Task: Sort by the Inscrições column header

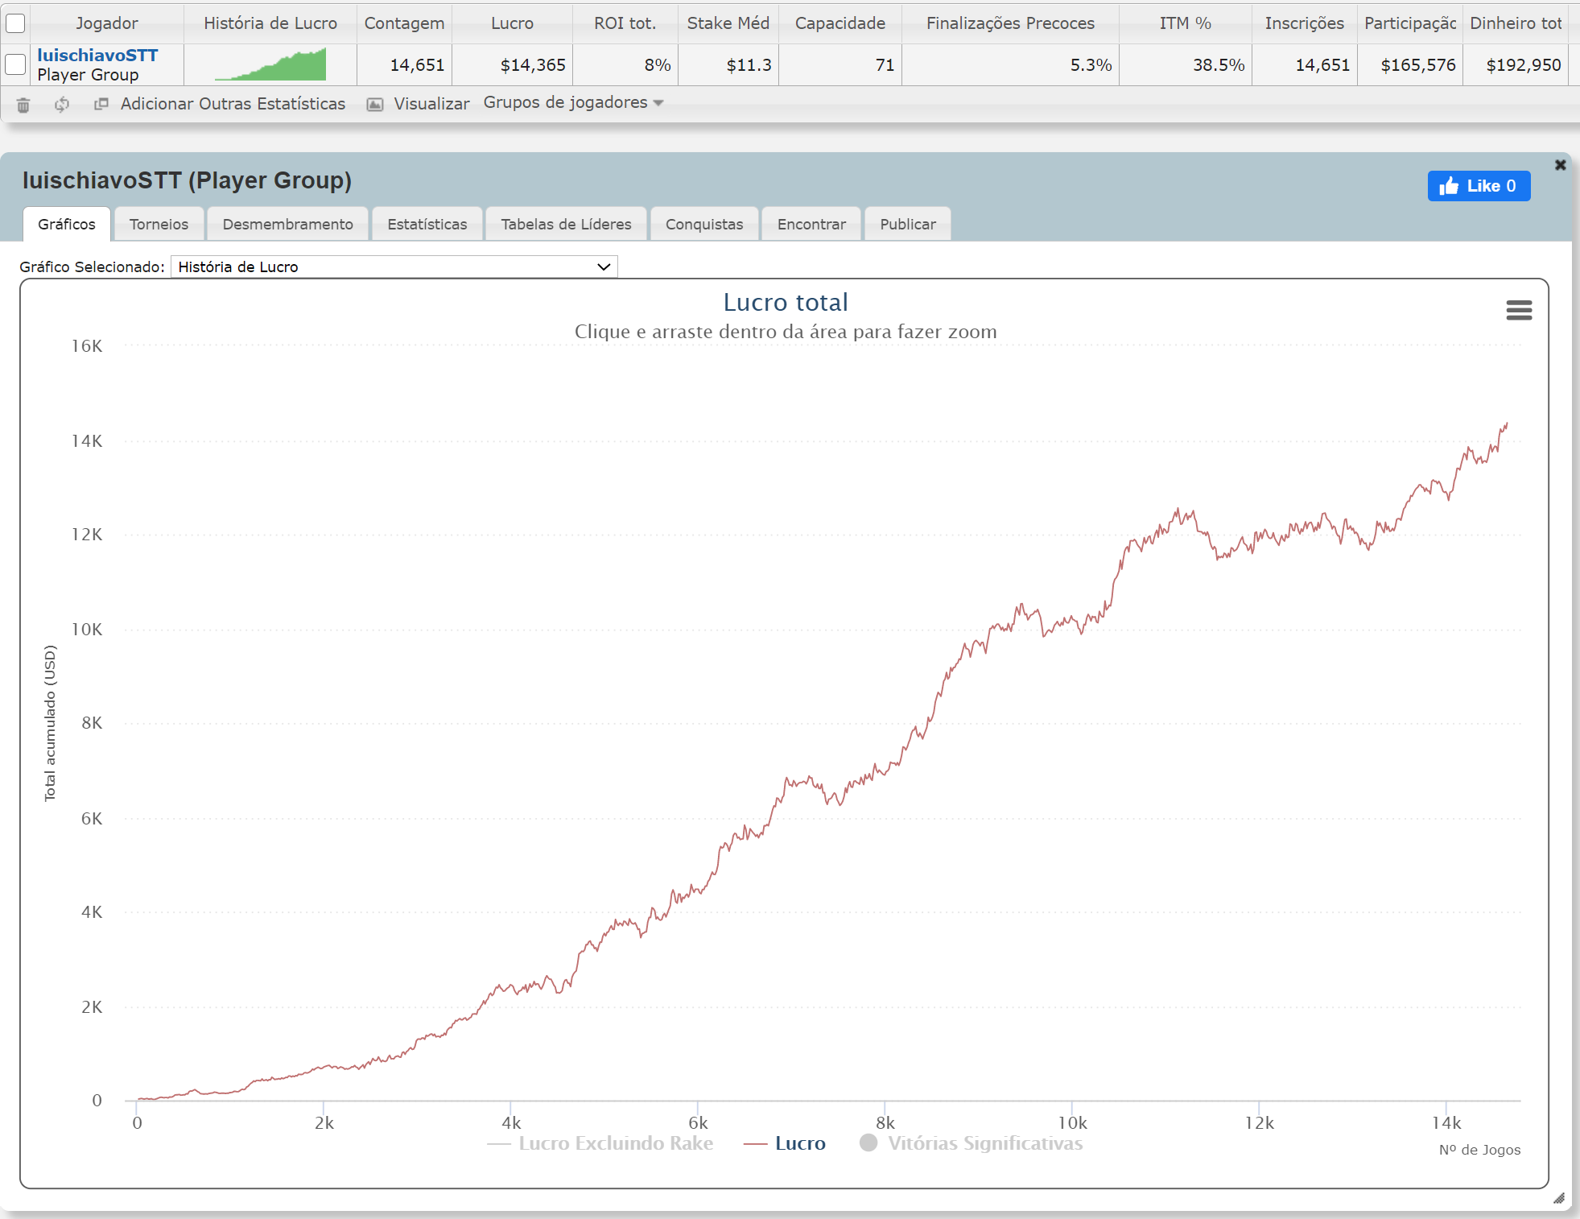Action: [x=1304, y=23]
